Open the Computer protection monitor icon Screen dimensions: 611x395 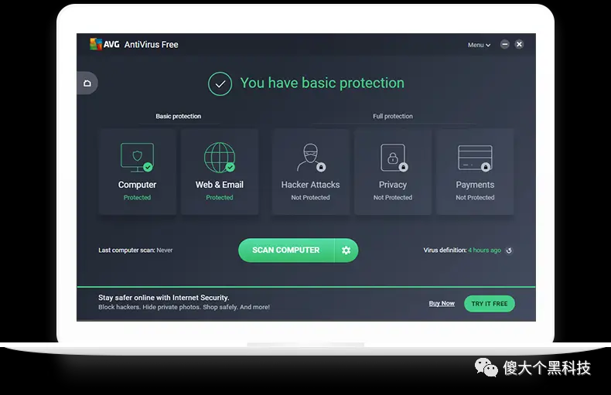pyautogui.click(x=137, y=158)
